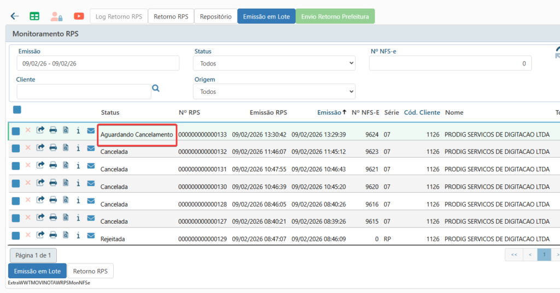
Task: Select checkbox for RPS 000000000000128 row
Action: coord(16,201)
